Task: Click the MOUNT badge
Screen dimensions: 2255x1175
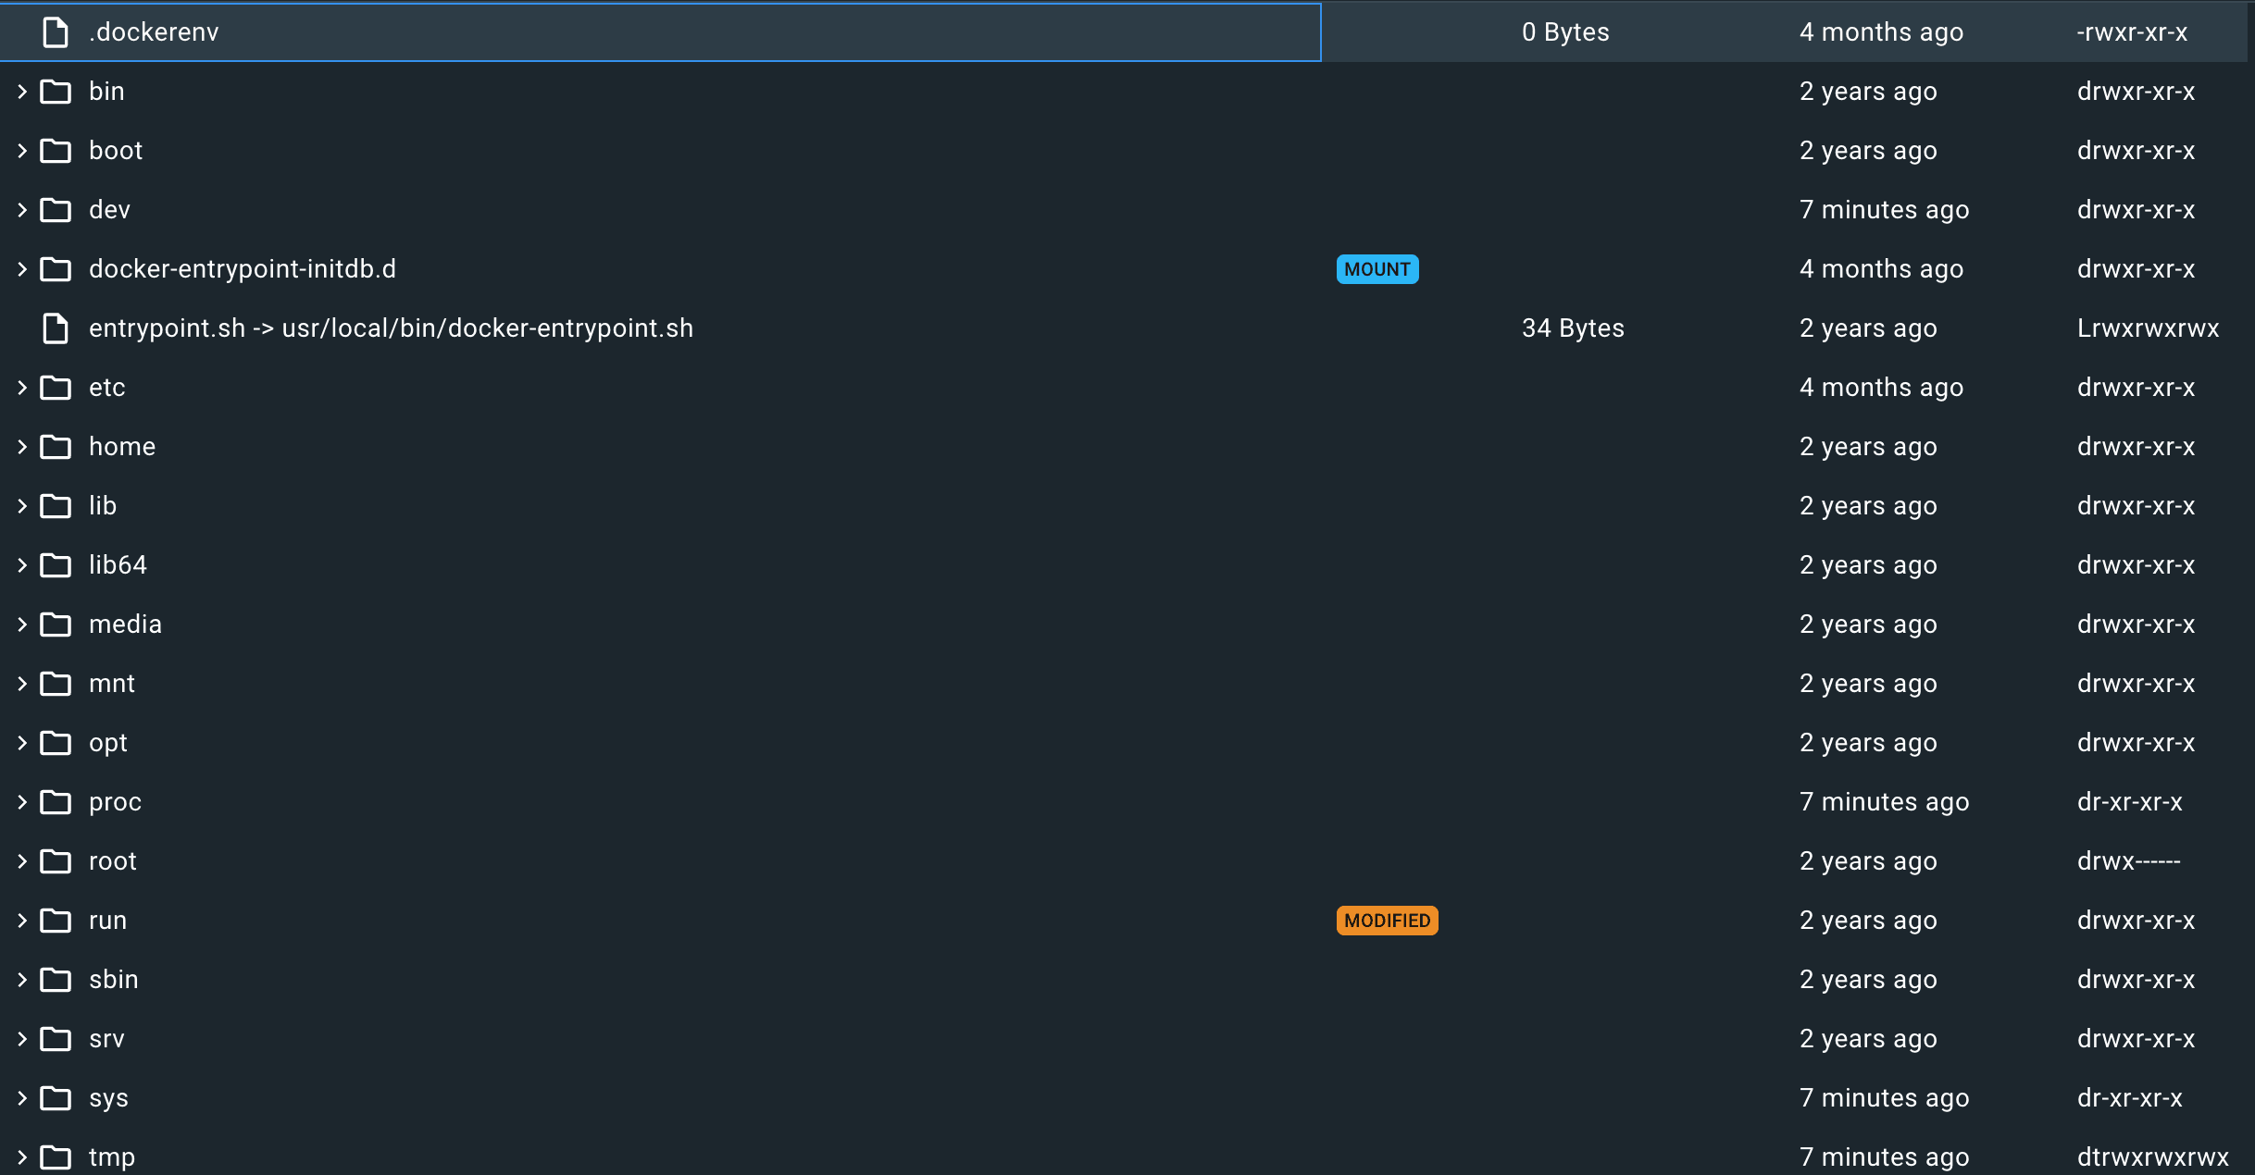Action: tap(1377, 269)
